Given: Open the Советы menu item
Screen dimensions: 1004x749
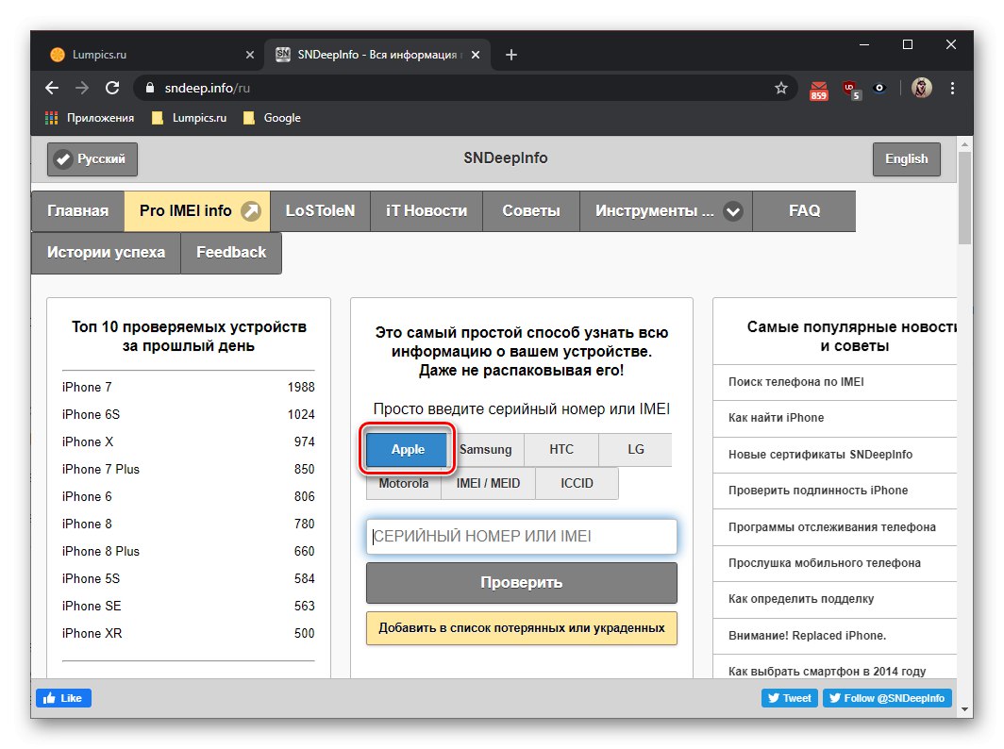Looking at the screenshot, I should [531, 210].
